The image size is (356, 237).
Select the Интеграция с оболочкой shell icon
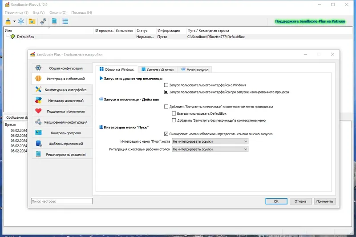38,78
